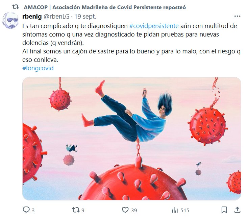Image resolution: width=248 pixels, height=217 pixels.
Task: Open rbenlg profile avatar
Action: (x=10, y=20)
